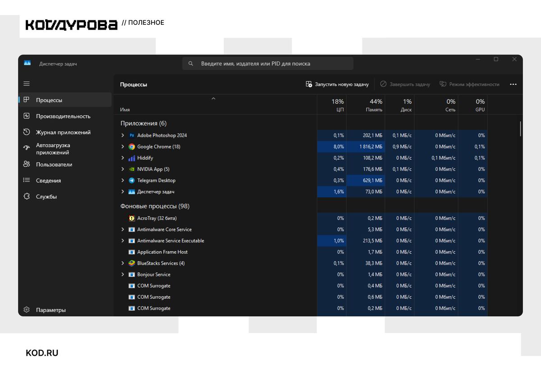Expand the Диспетчер задач process row

click(123, 192)
